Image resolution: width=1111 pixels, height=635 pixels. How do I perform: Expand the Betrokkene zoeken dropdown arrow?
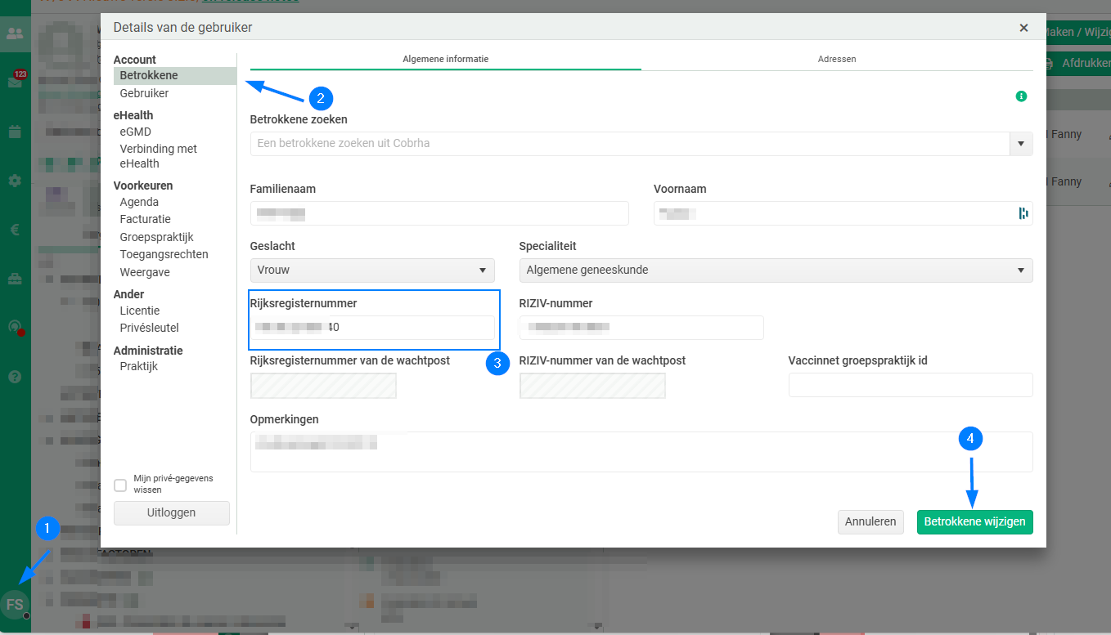pos(1021,144)
